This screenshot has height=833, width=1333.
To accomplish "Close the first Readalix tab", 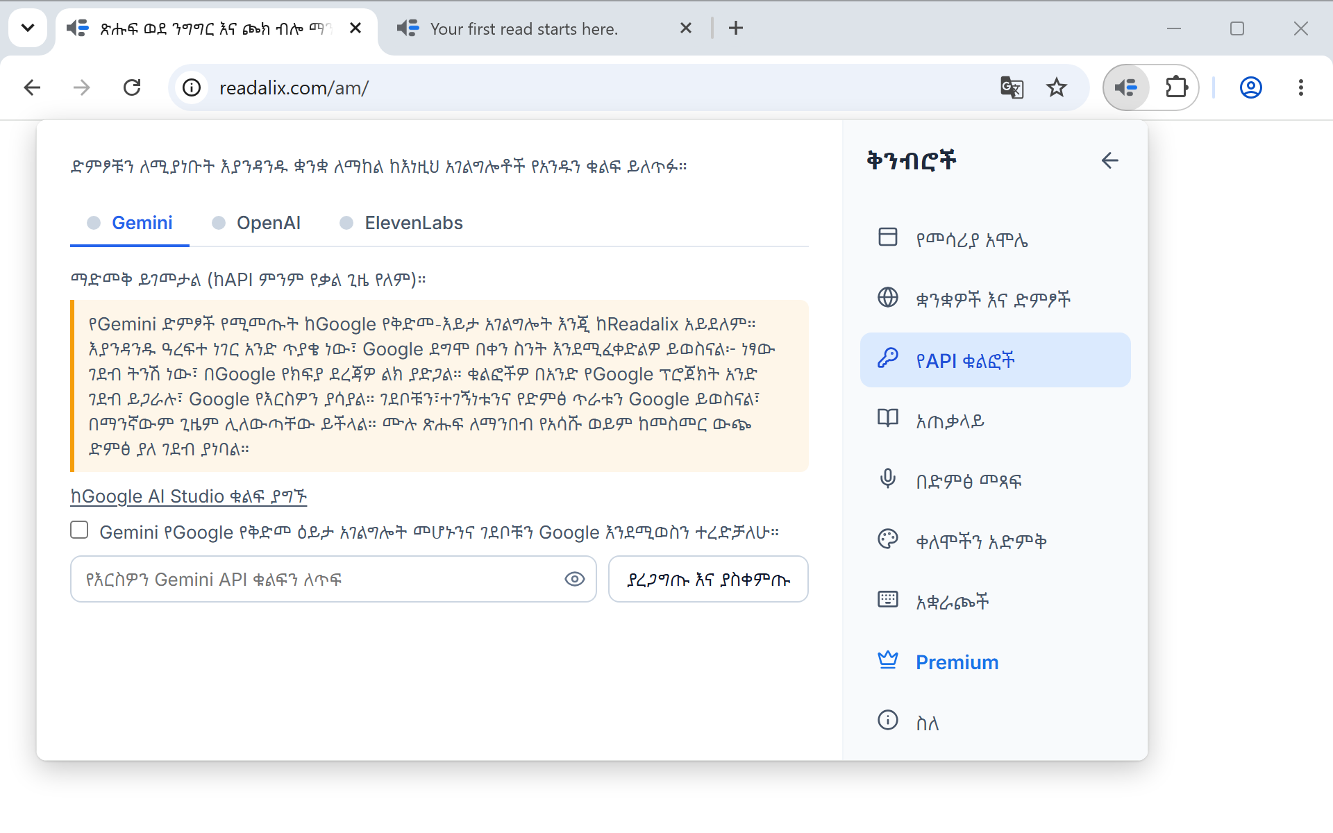I will point(355,28).
